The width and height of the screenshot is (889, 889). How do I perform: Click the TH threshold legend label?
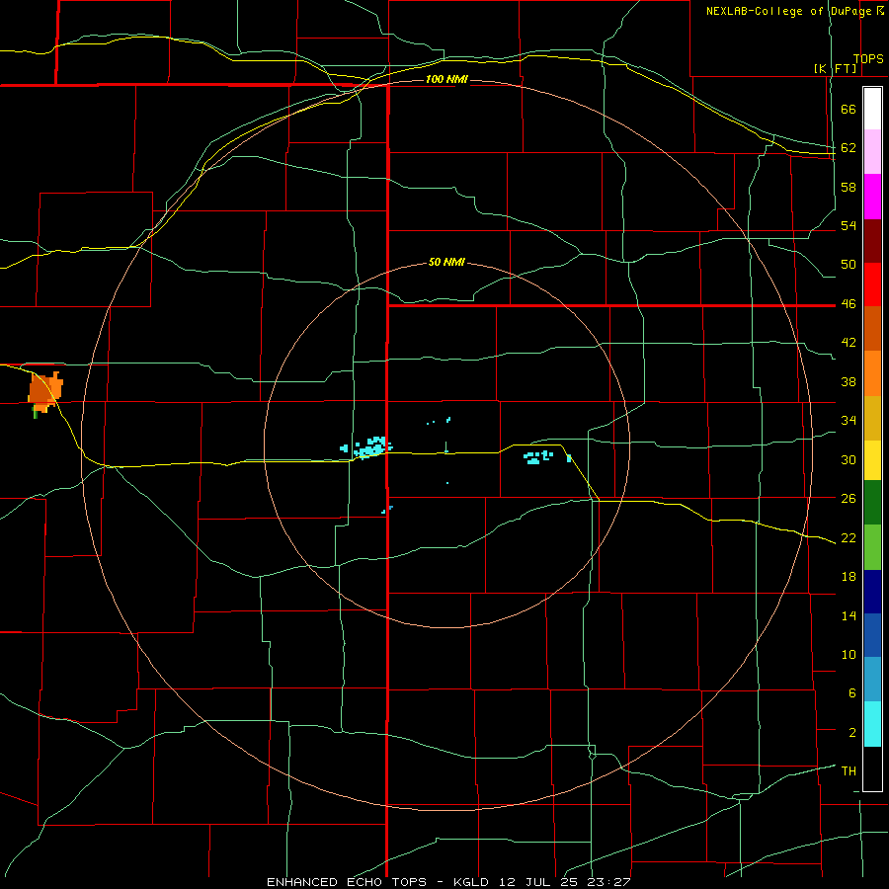click(849, 771)
